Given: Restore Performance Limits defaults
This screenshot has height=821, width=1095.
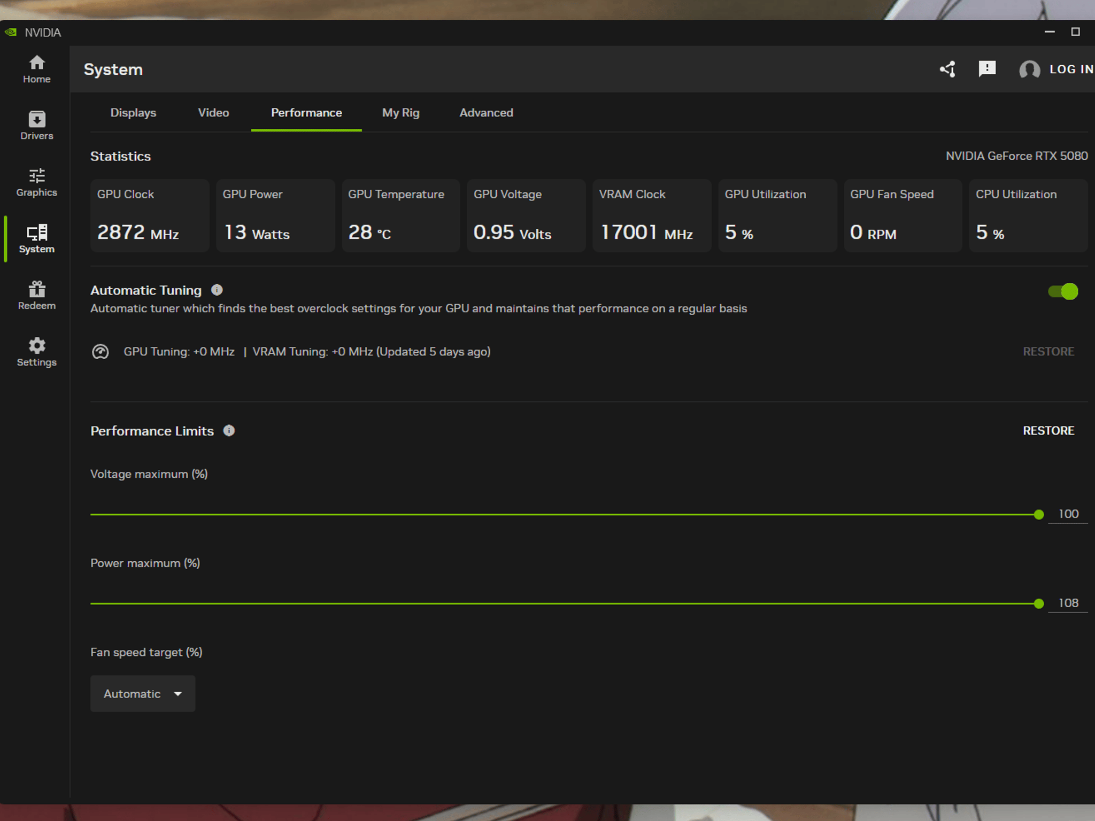Looking at the screenshot, I should 1048,431.
